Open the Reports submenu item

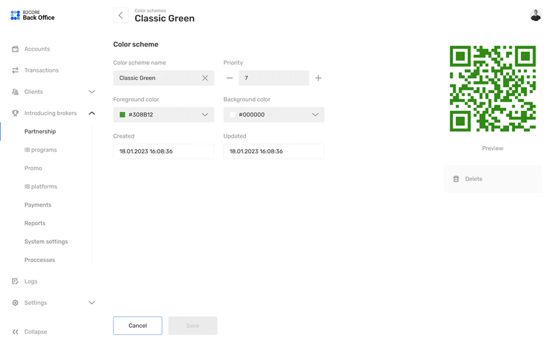(35, 223)
